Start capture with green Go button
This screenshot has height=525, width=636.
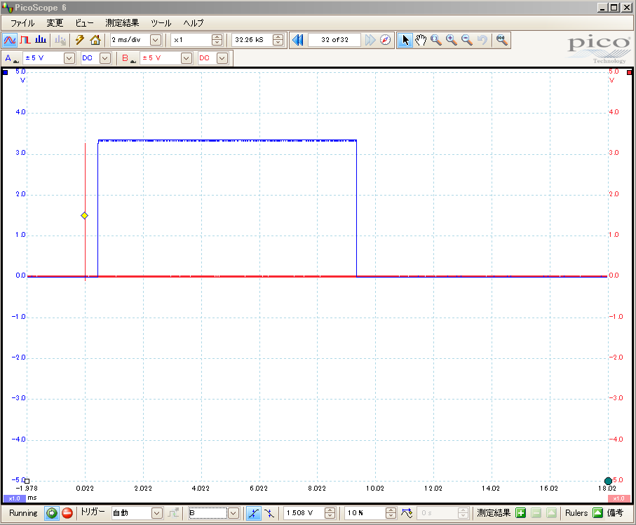click(51, 513)
